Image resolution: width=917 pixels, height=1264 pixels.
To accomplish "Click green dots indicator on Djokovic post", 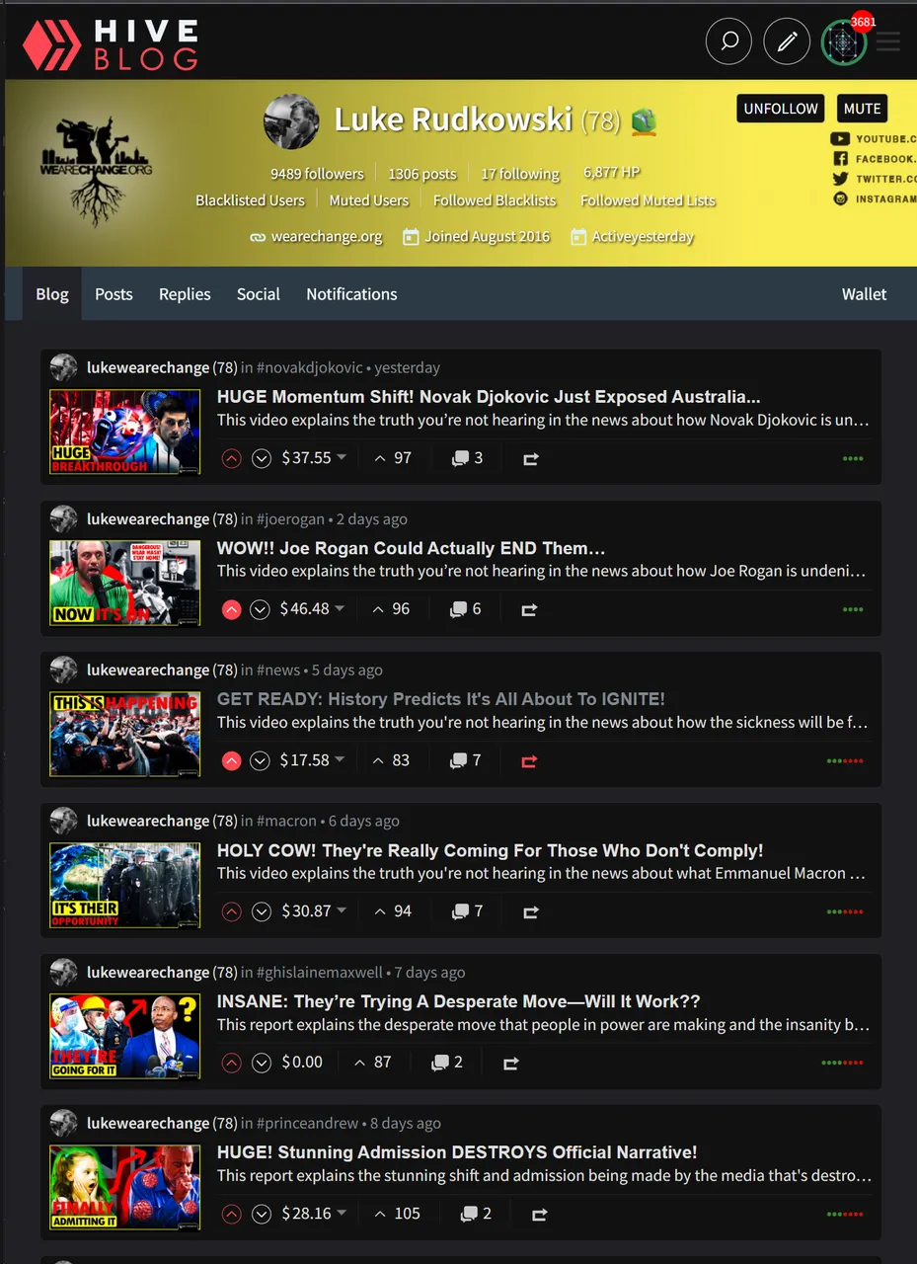I will pos(853,458).
